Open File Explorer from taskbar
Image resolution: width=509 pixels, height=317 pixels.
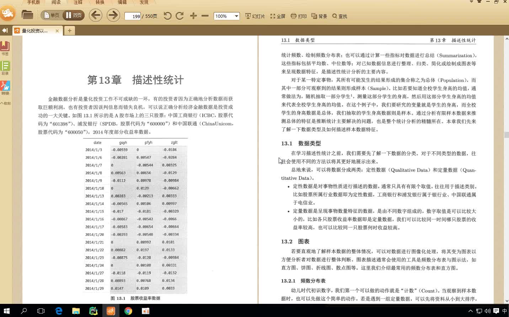click(x=76, y=311)
